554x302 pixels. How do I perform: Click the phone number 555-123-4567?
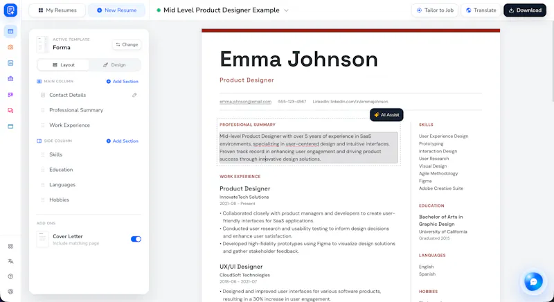click(x=292, y=102)
